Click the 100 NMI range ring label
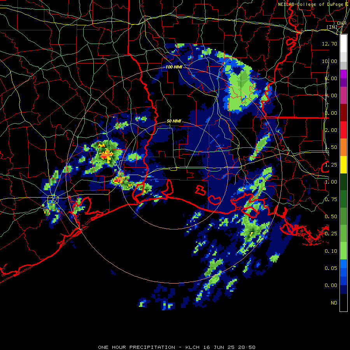The height and width of the screenshot is (350, 350). 174,67
